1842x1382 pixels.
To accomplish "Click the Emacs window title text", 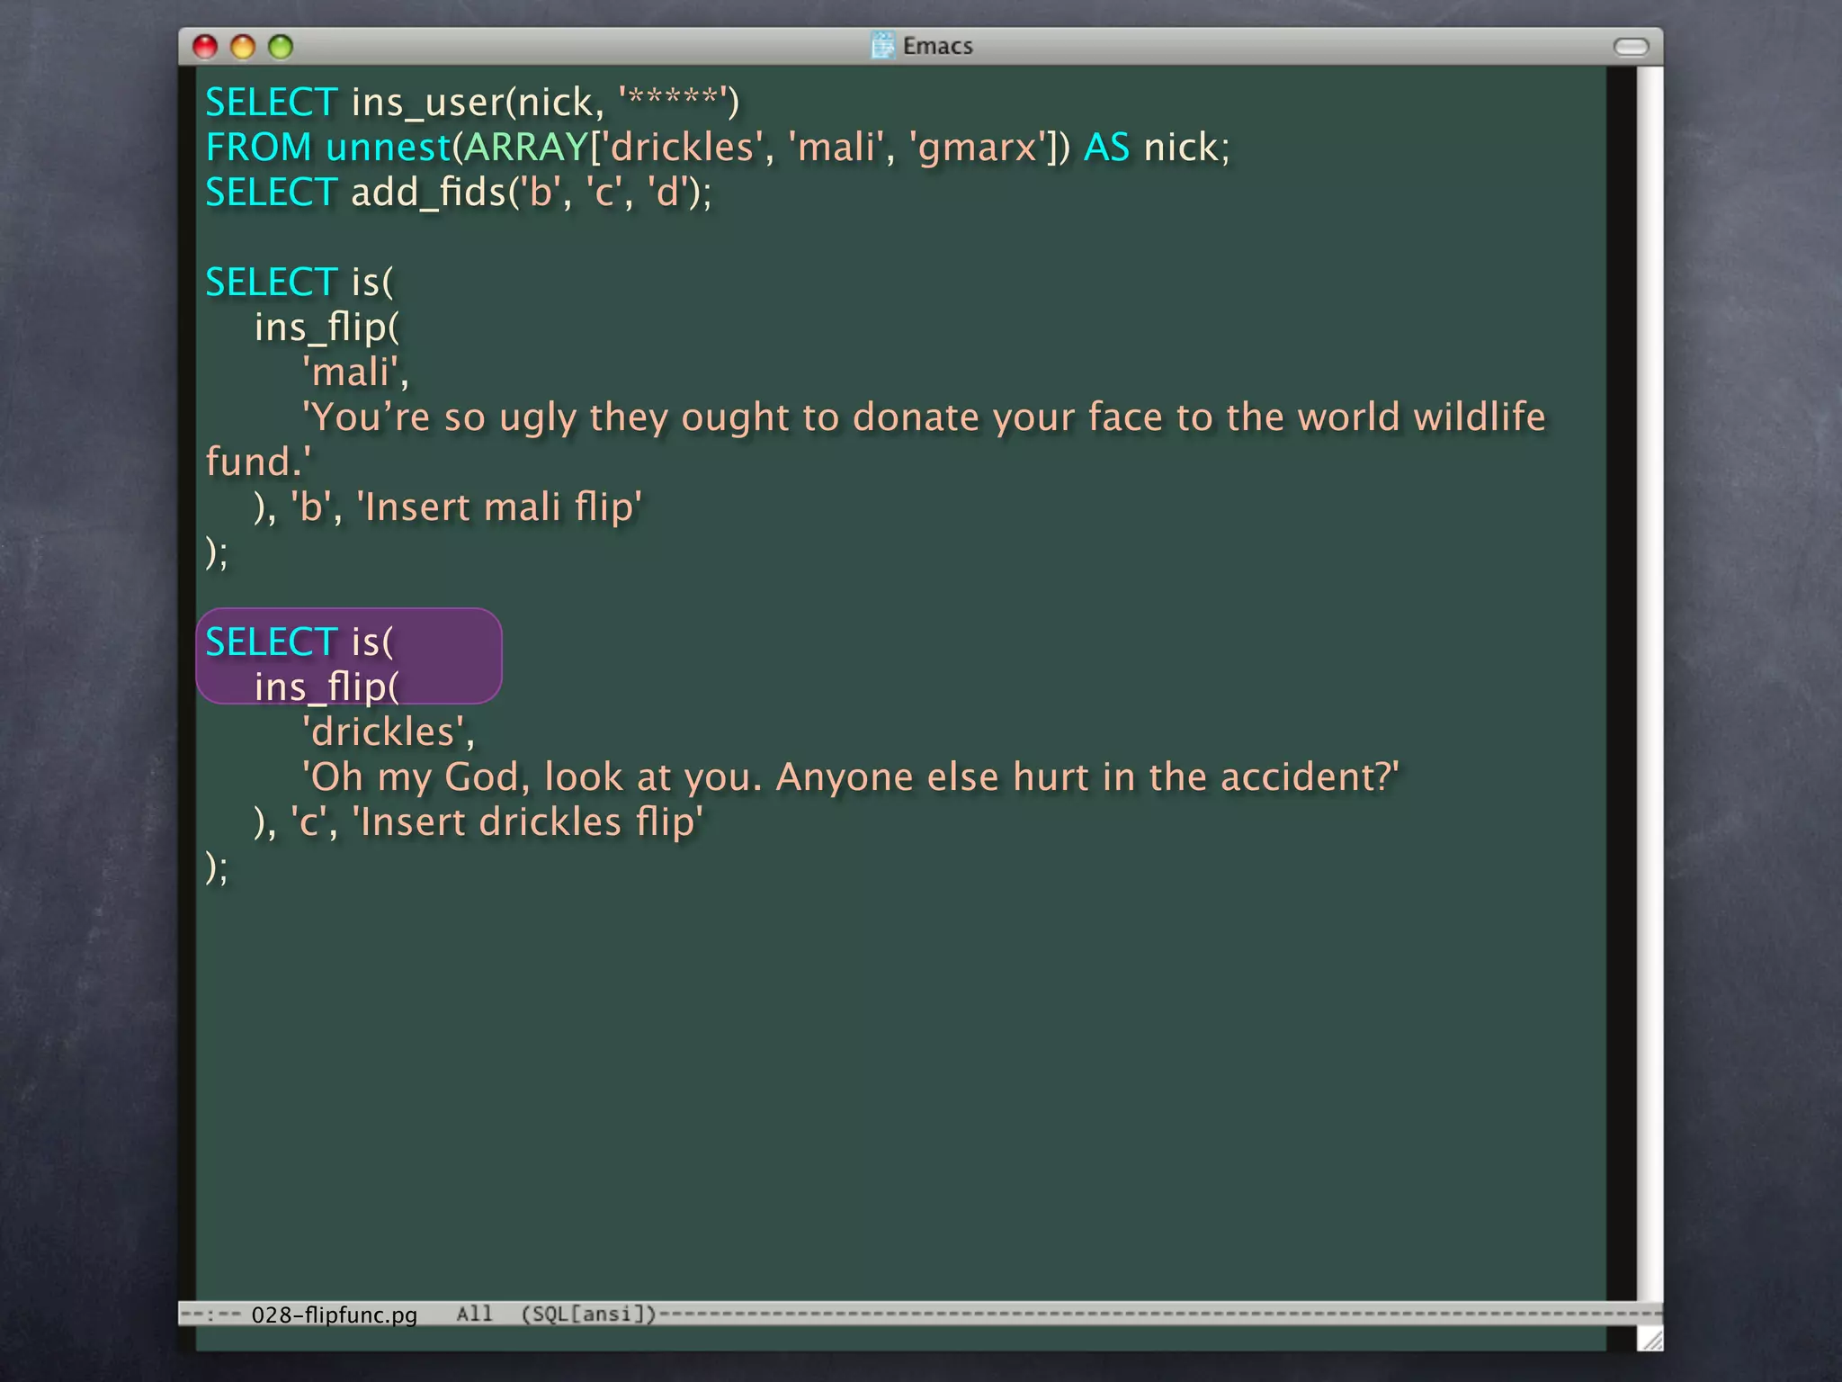I will 938,46.
